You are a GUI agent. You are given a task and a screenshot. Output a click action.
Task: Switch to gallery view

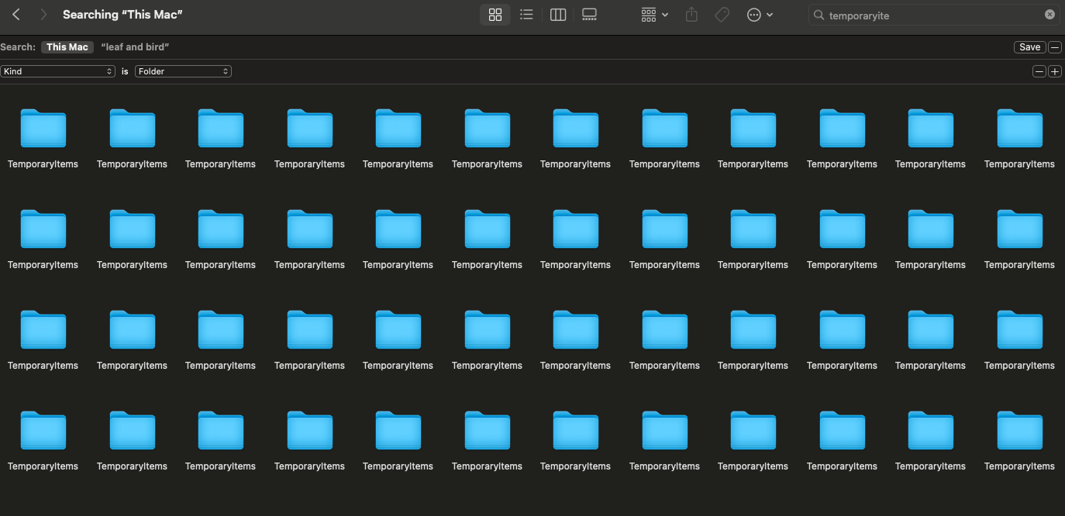(x=588, y=14)
